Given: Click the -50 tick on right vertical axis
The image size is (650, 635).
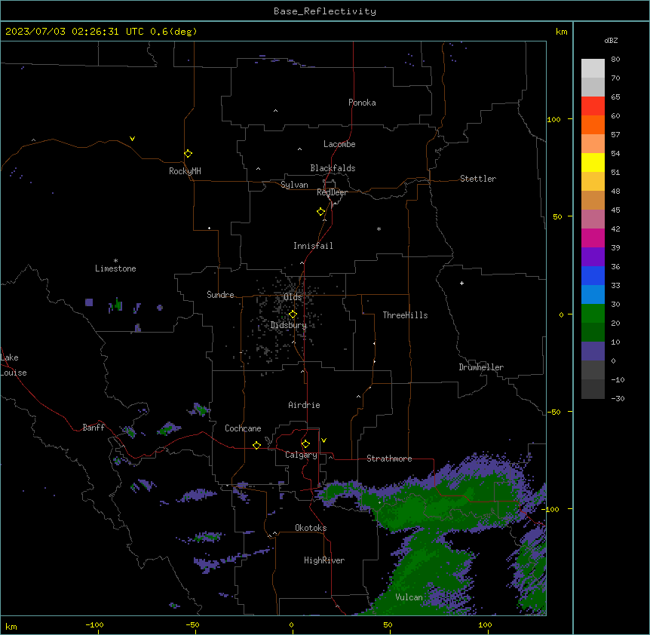Looking at the screenshot, I should (x=553, y=412).
